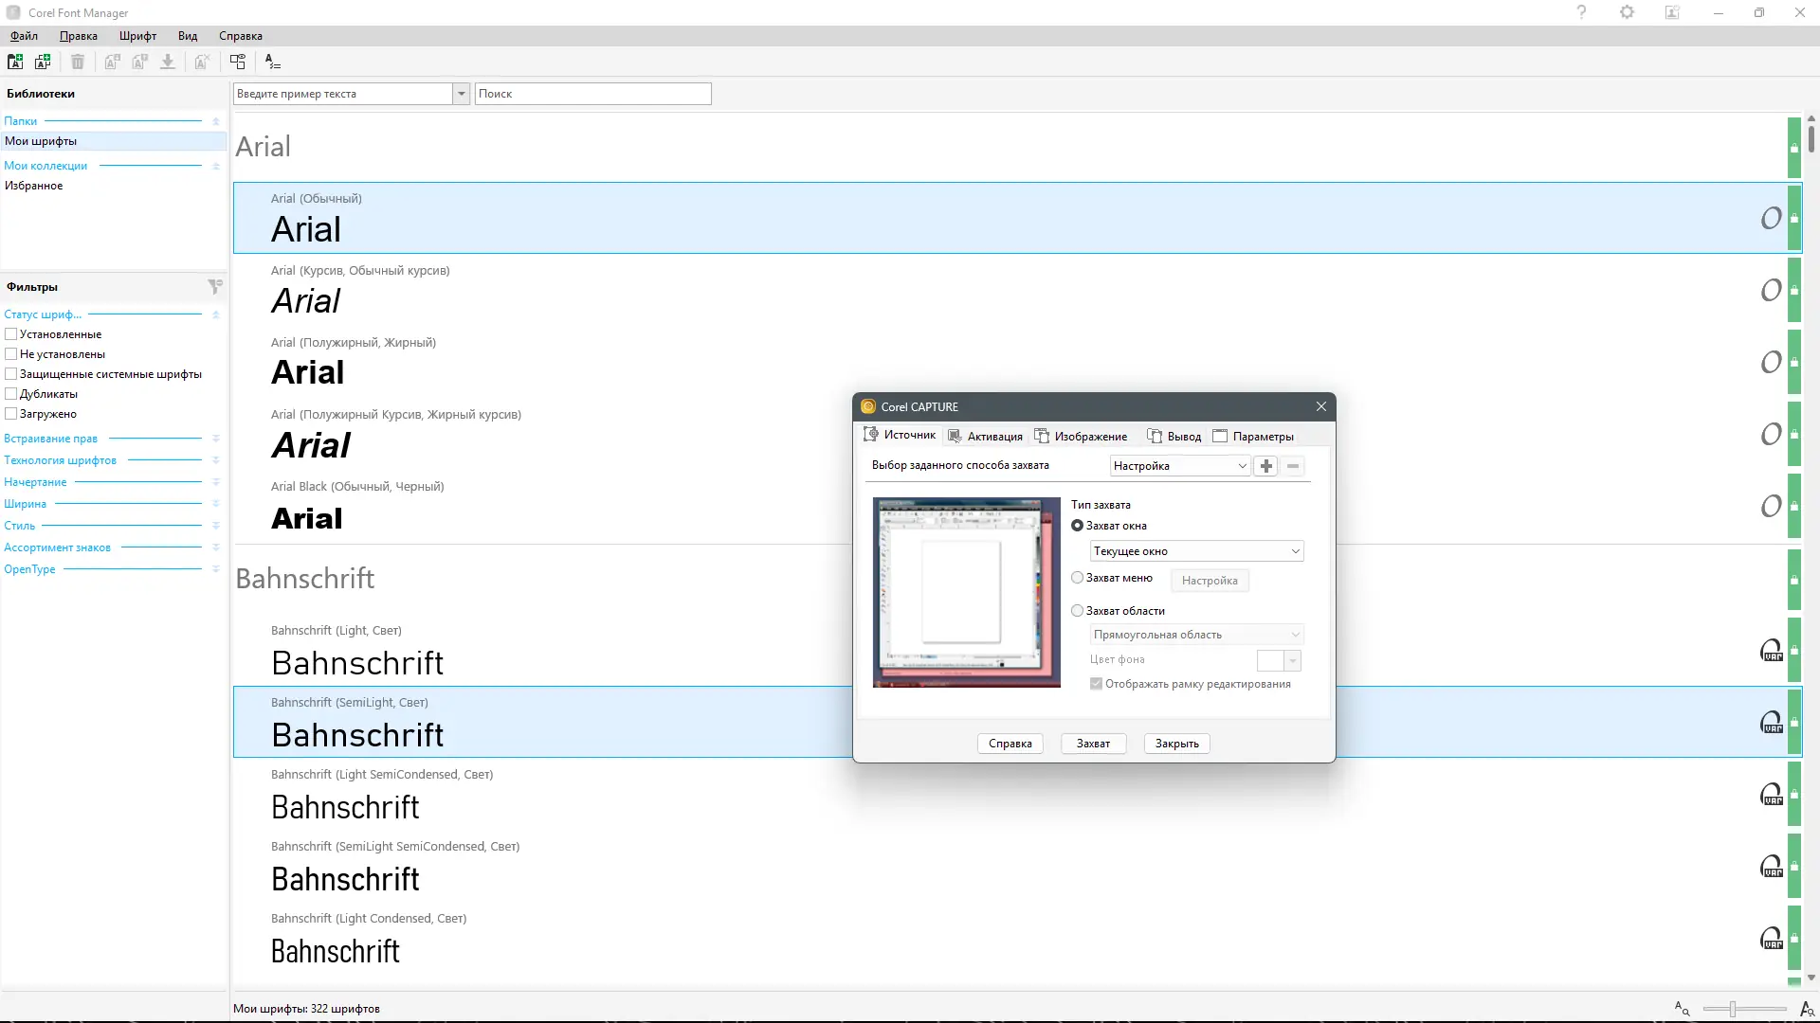Switch to the Изображение tab

[x=1081, y=437]
